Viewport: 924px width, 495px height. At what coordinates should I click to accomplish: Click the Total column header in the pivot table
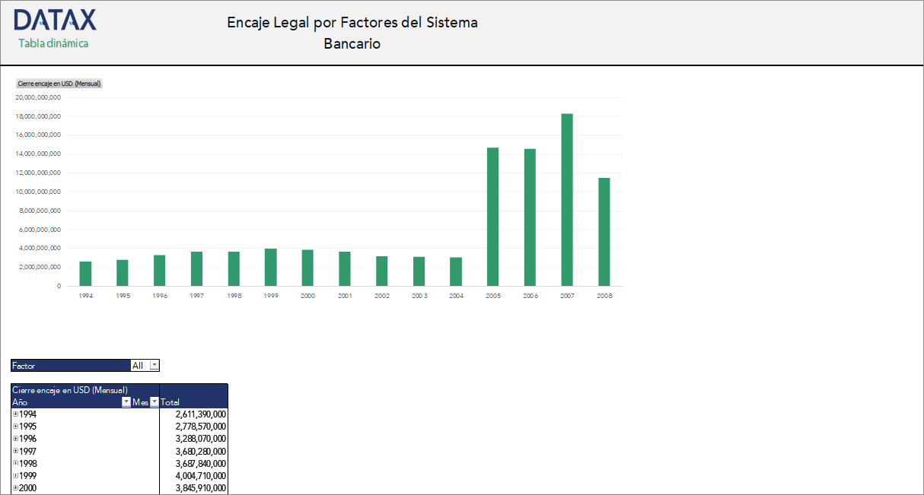coord(171,401)
